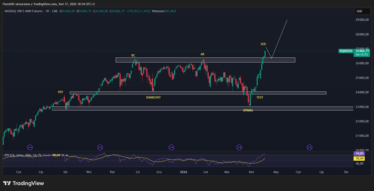This screenshot has width=374, height=191.
Task: Click the 22 000,00 price scale label
Action: click(362, 122)
